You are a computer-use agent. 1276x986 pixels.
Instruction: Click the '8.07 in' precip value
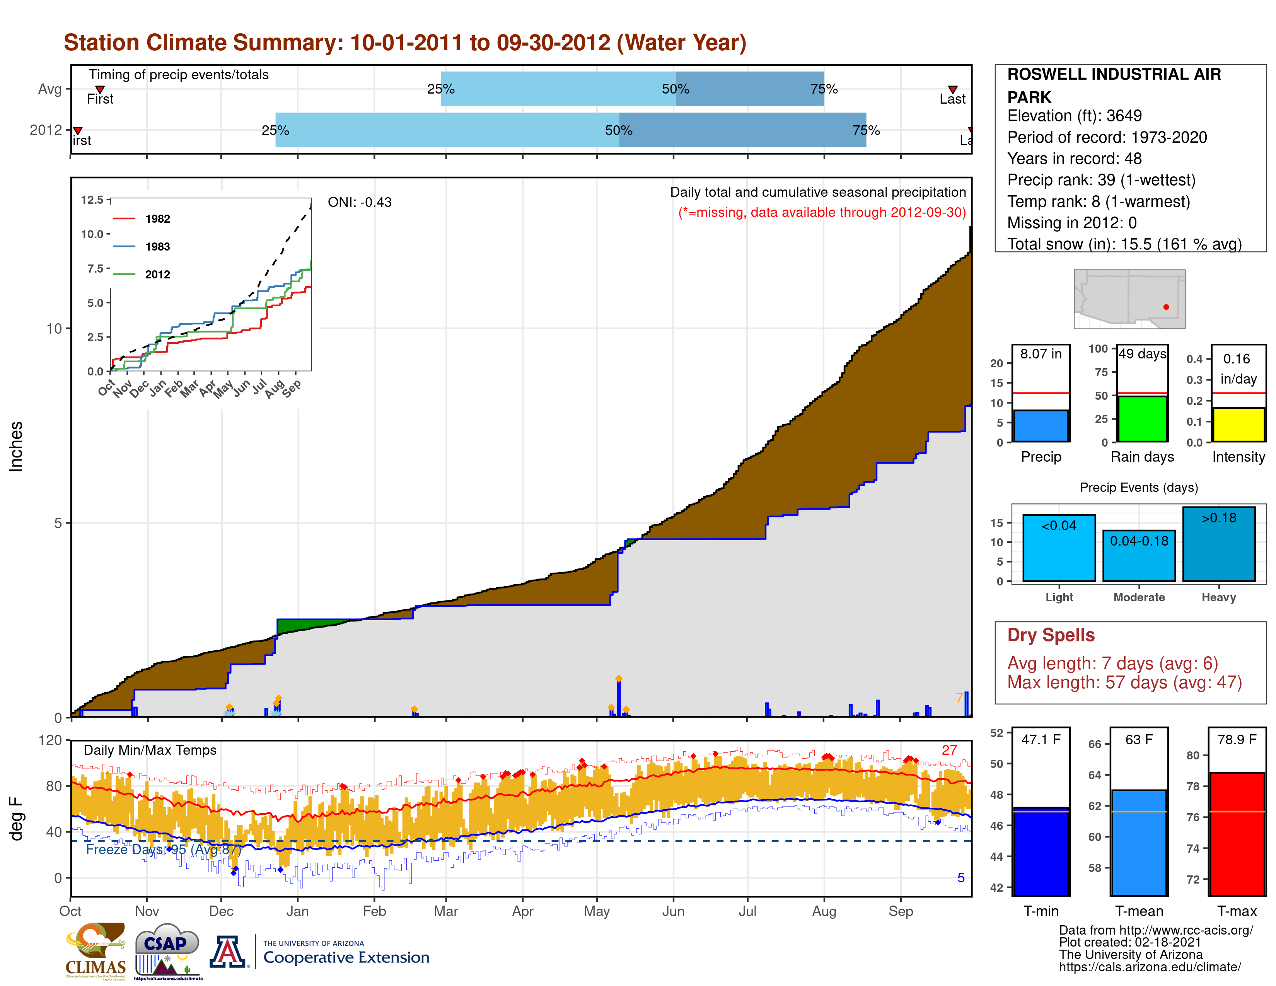pos(1041,354)
